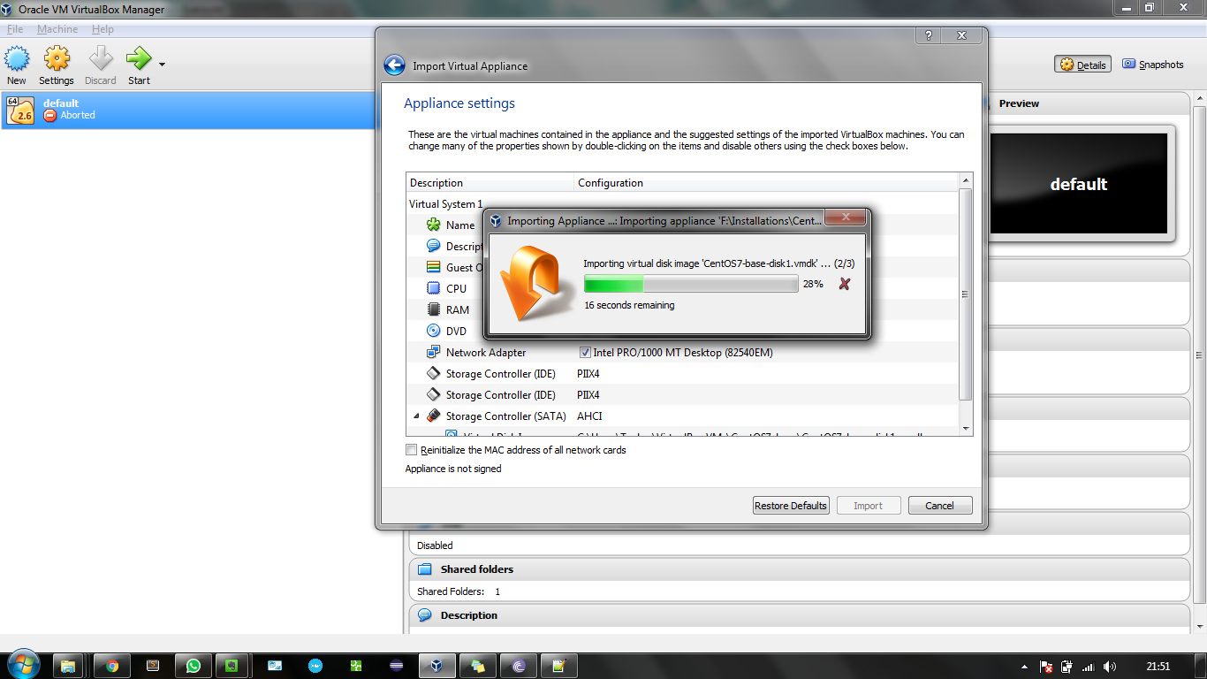Click the Description section header in details
Screen dimensions: 1207x679
[799, 615]
